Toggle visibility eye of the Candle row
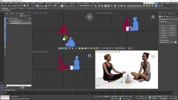Viewport: 178px width, 100px height. (x=9, y=23)
